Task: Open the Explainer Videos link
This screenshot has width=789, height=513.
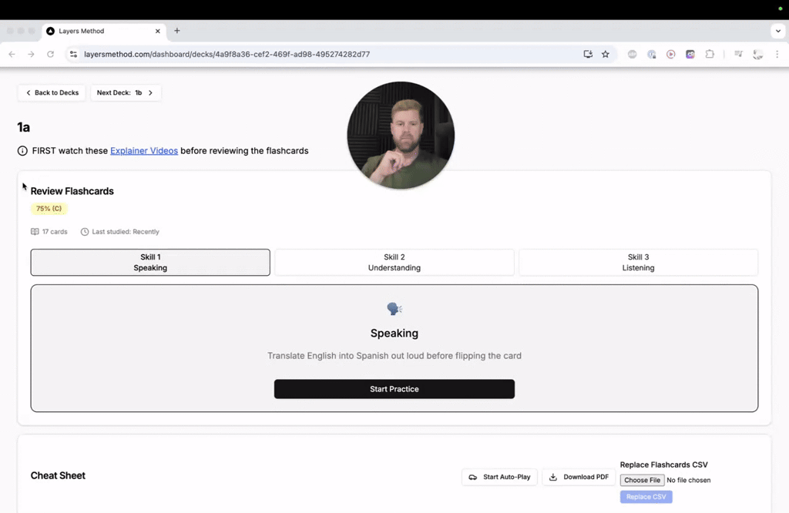Action: pos(144,151)
